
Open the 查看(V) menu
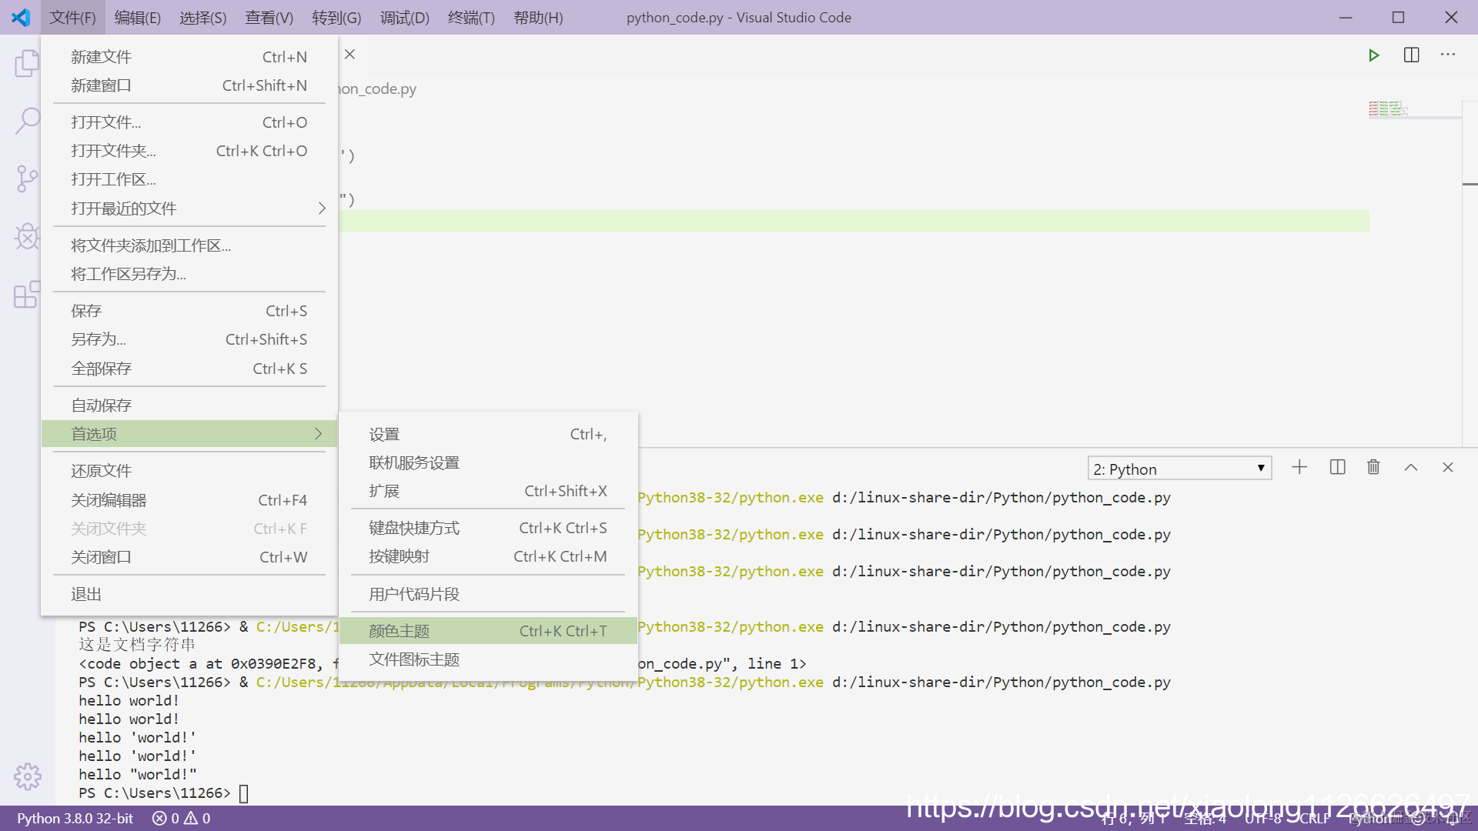point(269,17)
